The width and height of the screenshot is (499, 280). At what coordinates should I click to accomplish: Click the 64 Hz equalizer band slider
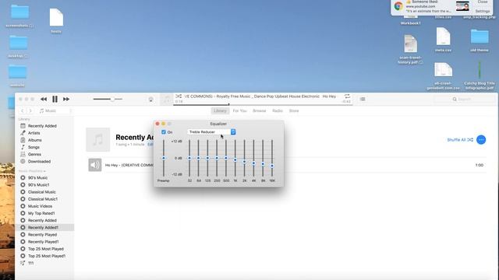(x=199, y=158)
